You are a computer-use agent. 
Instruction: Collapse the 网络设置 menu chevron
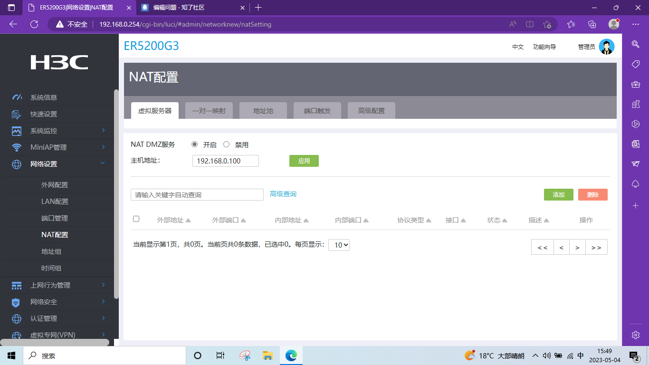pos(103,163)
